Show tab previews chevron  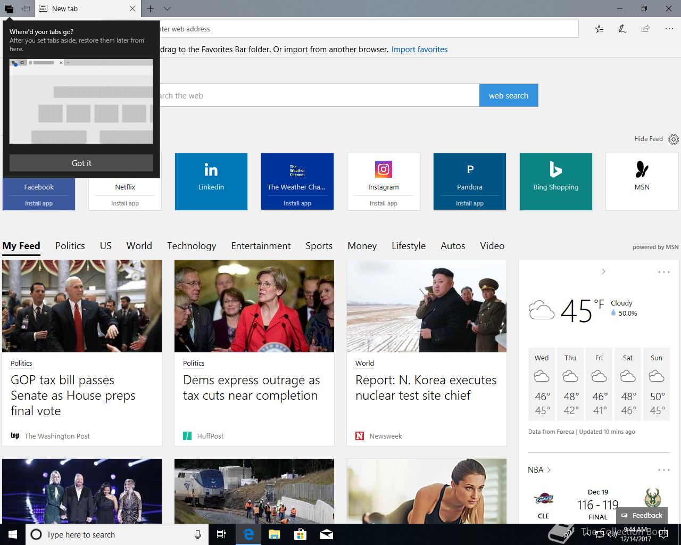[167, 9]
